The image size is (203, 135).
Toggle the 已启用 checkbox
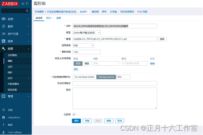(74, 114)
